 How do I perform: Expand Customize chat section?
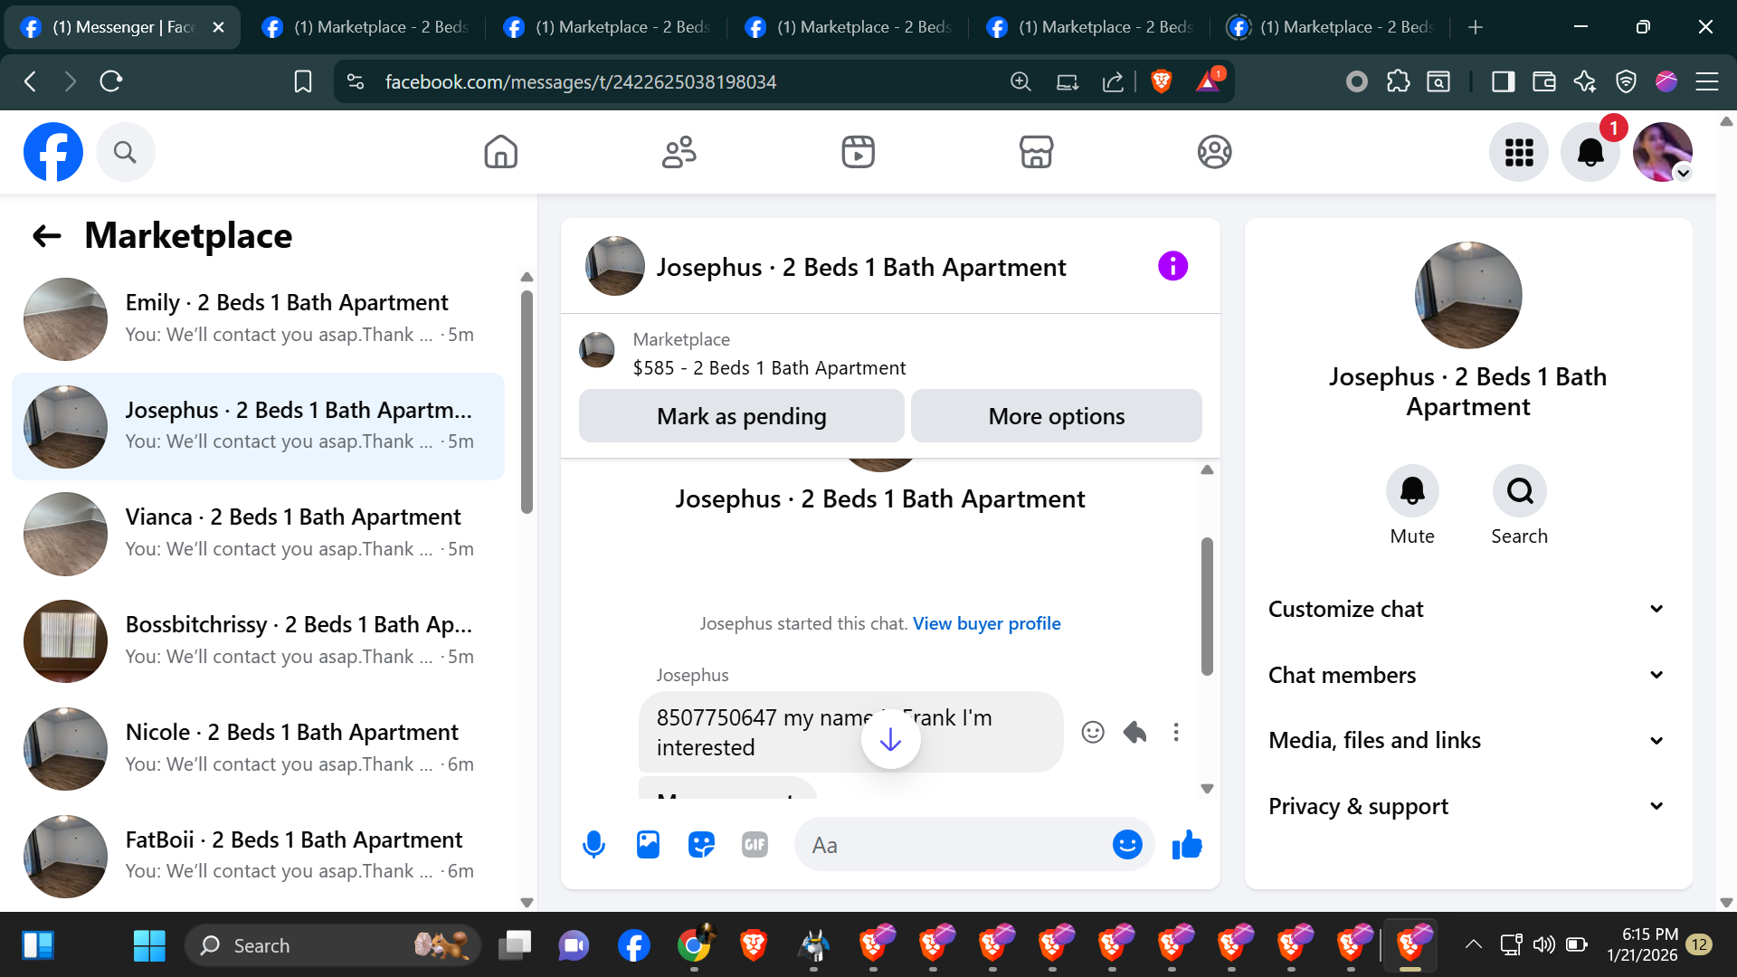click(x=1467, y=609)
